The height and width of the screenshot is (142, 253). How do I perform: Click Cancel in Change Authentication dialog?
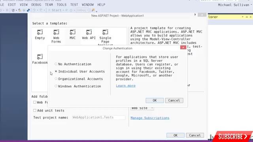click(174, 100)
